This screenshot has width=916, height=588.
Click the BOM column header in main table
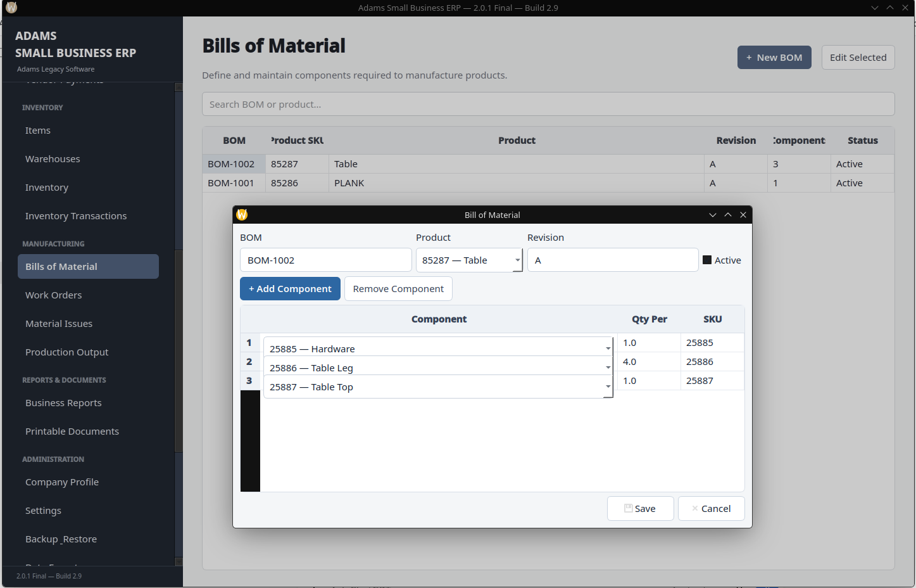pos(234,141)
